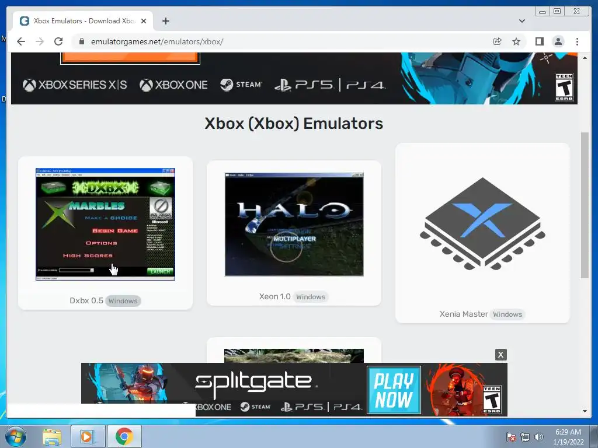Bookmark this page with the star
598x448 pixels.
[516, 41]
